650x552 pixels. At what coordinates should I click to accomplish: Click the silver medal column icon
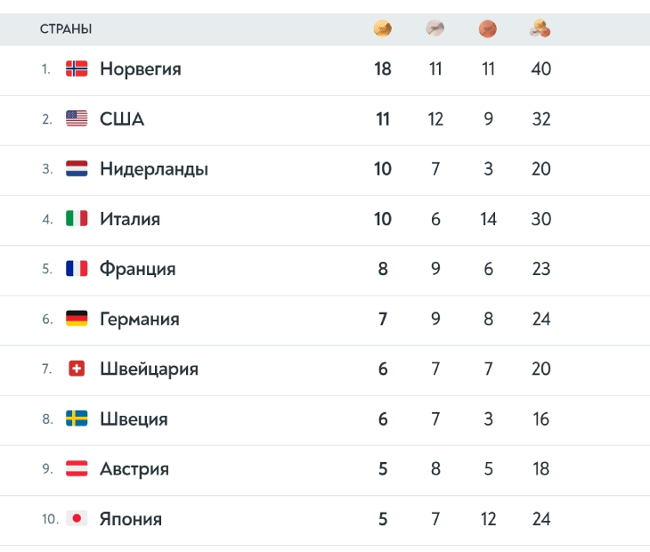click(x=435, y=29)
